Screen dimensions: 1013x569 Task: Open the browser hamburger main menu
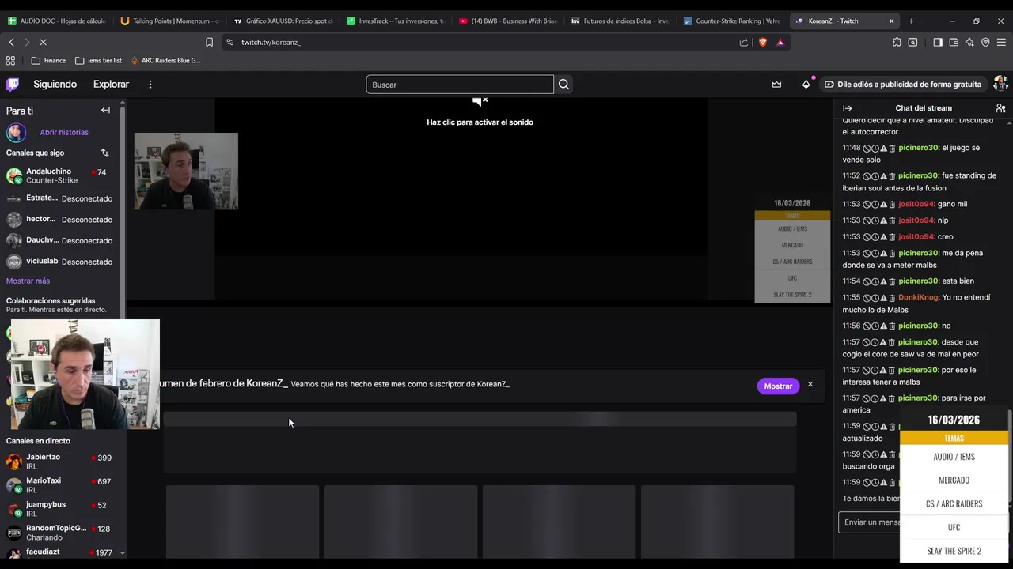(1002, 42)
